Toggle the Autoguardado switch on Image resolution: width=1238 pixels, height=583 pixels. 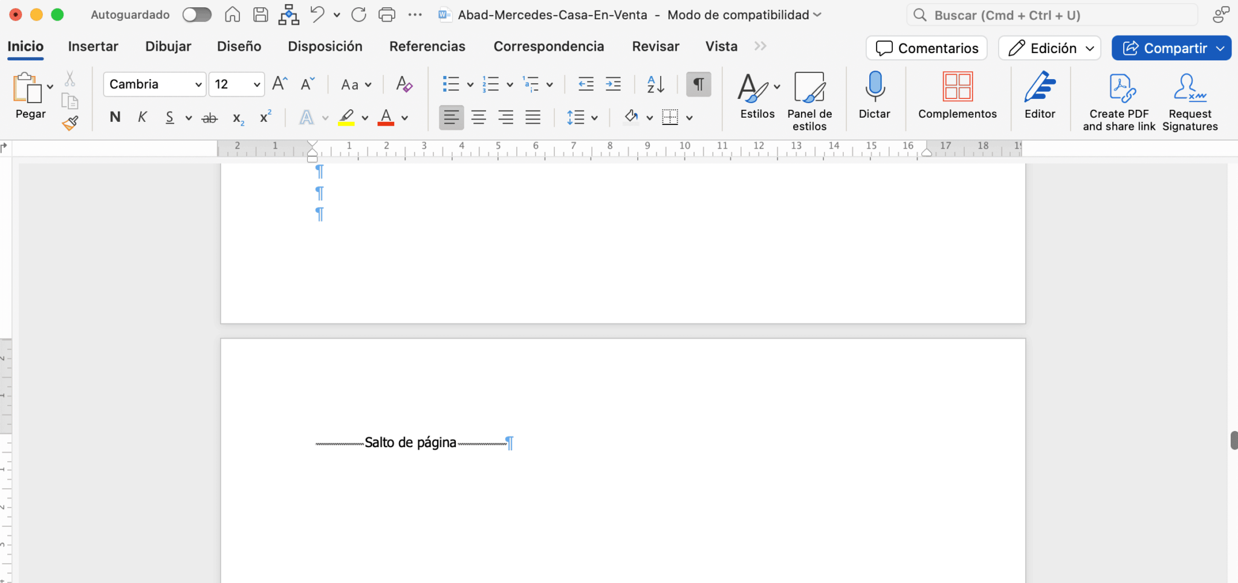pos(197,14)
